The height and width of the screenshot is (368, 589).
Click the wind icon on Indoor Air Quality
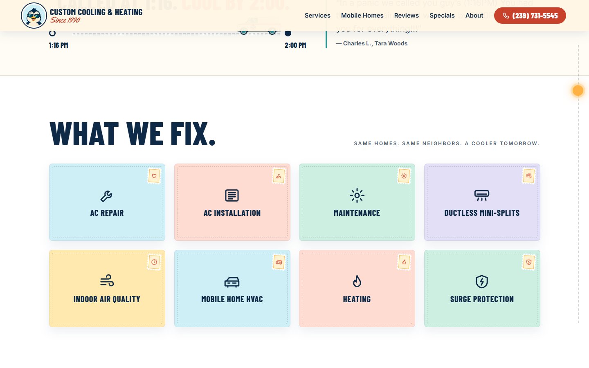(x=107, y=281)
